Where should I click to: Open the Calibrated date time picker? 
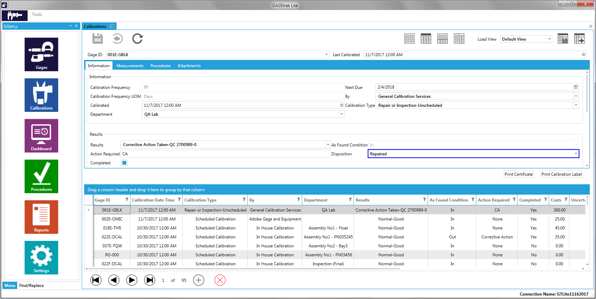coord(342,105)
